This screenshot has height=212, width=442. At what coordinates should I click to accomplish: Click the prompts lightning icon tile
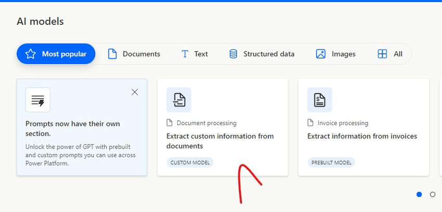coord(38,100)
